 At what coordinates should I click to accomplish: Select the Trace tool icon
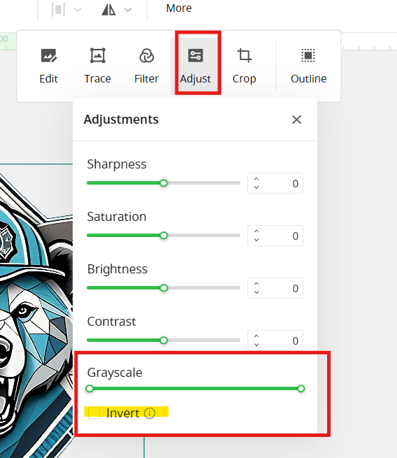pos(97,55)
